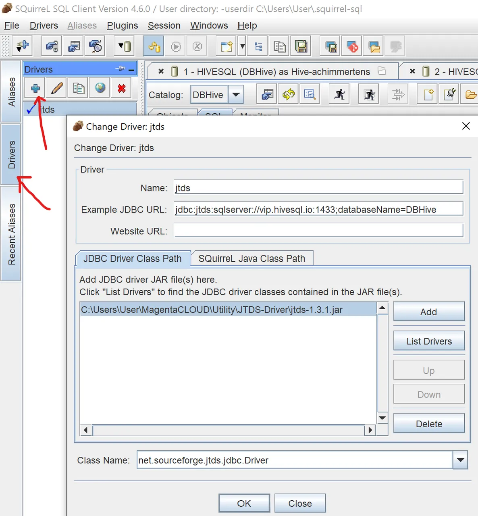Click the grayed circled X toolbar icon

[x=197, y=46]
